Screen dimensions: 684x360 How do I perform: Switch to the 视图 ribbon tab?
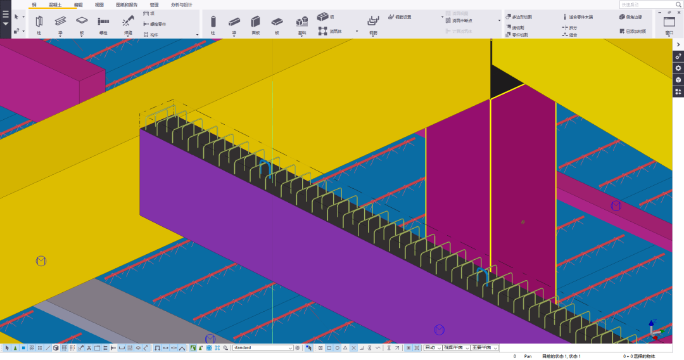pos(99,4)
